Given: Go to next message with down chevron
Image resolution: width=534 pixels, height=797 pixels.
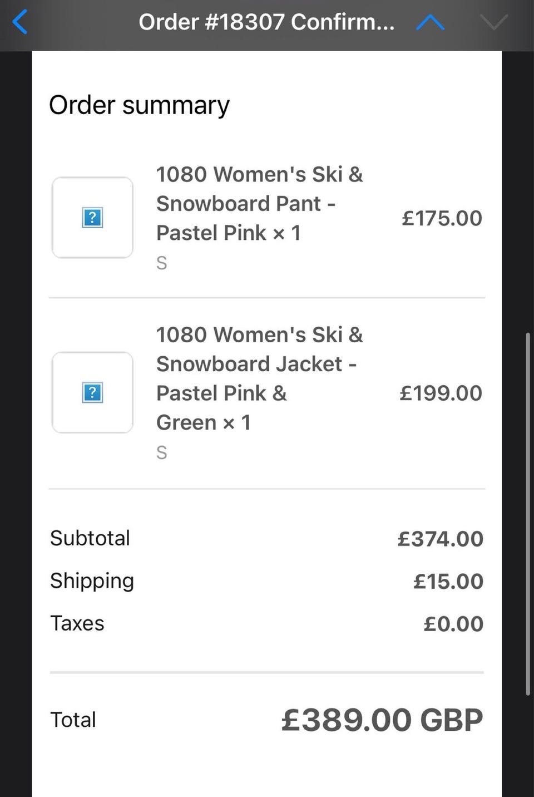Looking at the screenshot, I should point(493,23).
